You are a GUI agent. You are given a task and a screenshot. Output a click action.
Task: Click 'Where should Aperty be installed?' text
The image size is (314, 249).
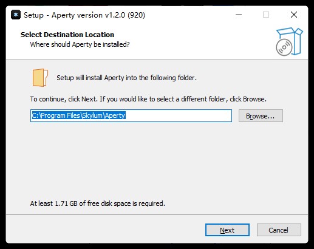80,44
